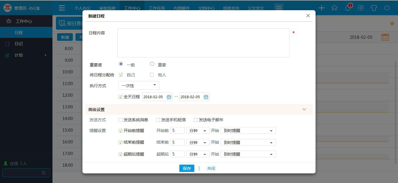The height and width of the screenshot is (183, 398).
Task: Open the 一次性 execution method dropdown
Action: (x=139, y=85)
